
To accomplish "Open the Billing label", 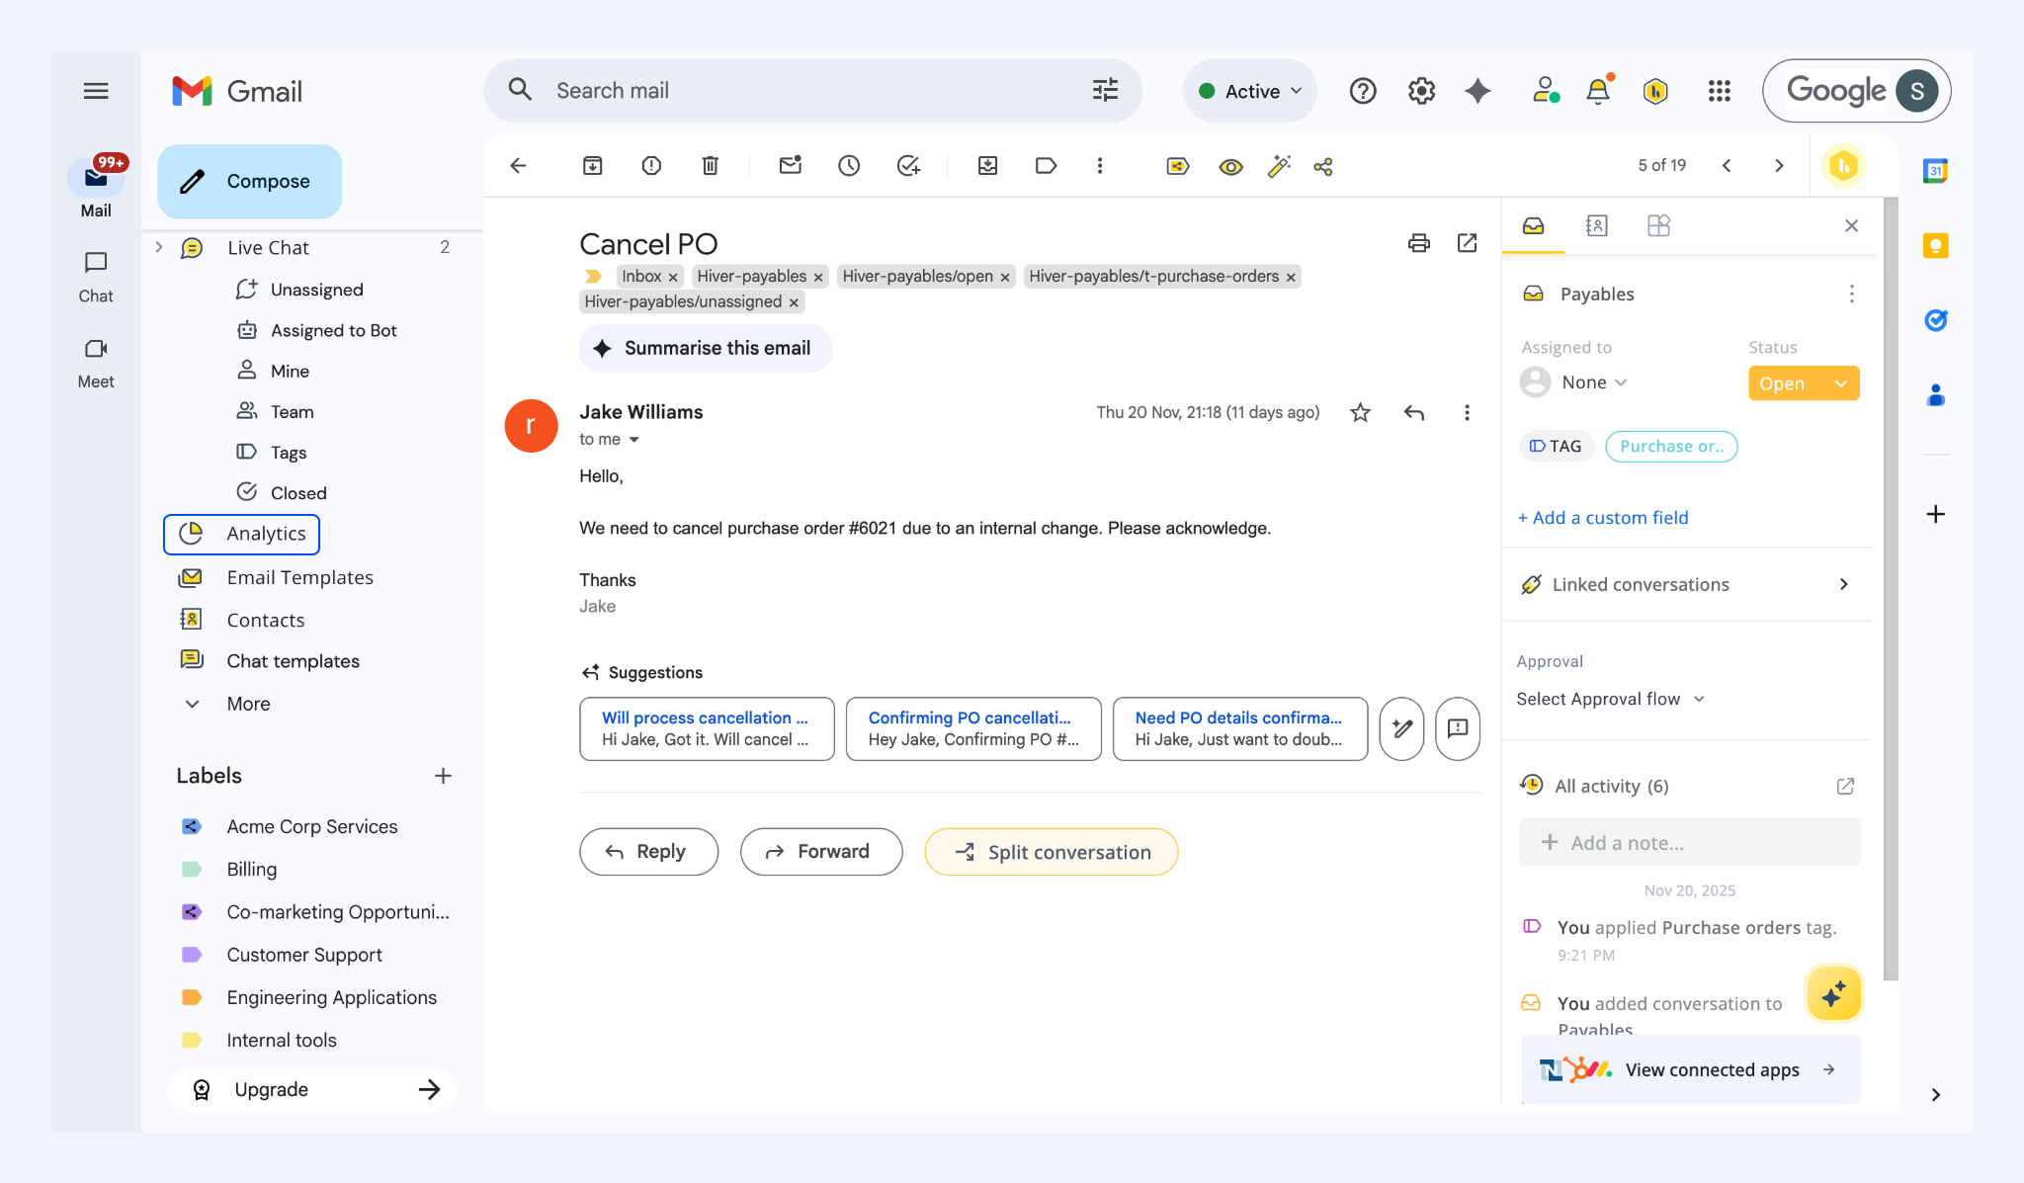I will [251, 869].
